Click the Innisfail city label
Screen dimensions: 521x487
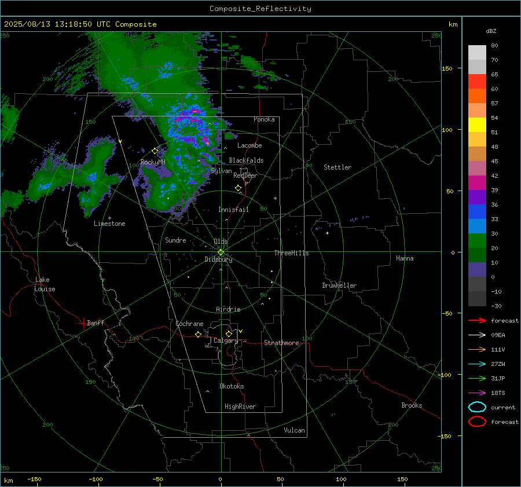233,210
